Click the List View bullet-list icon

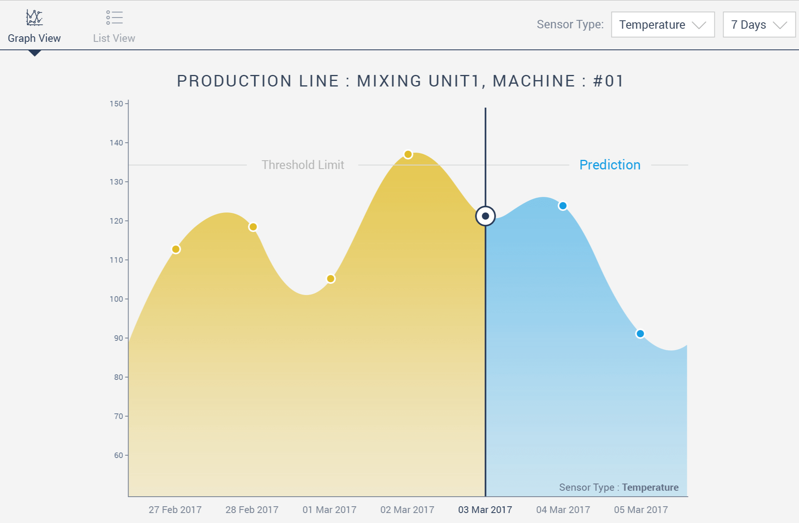pos(114,18)
